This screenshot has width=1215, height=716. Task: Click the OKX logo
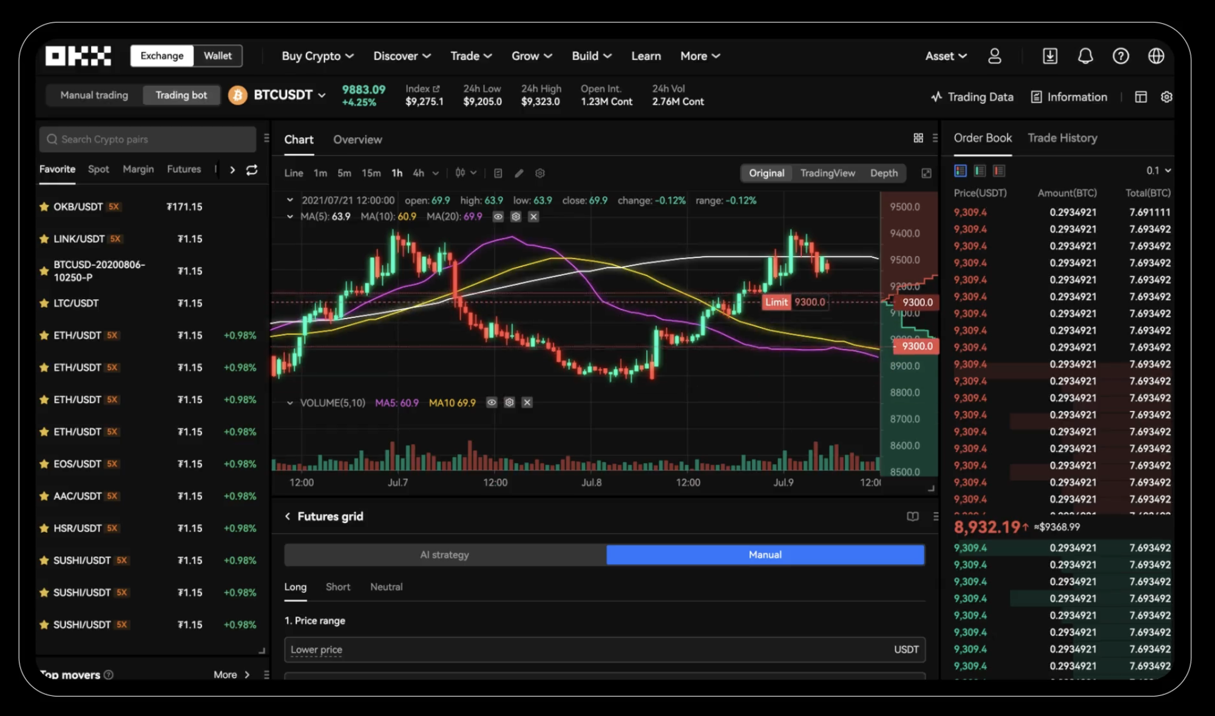[78, 56]
